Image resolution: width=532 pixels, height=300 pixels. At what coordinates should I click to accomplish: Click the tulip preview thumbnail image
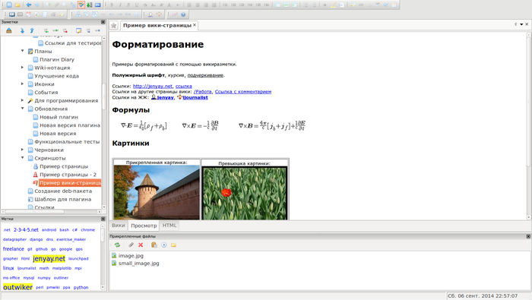(x=244, y=193)
